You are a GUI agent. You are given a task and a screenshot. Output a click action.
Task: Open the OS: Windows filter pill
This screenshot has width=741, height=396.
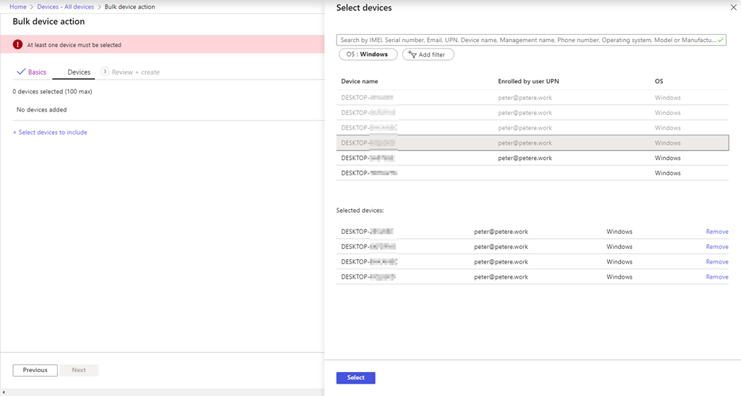click(367, 54)
